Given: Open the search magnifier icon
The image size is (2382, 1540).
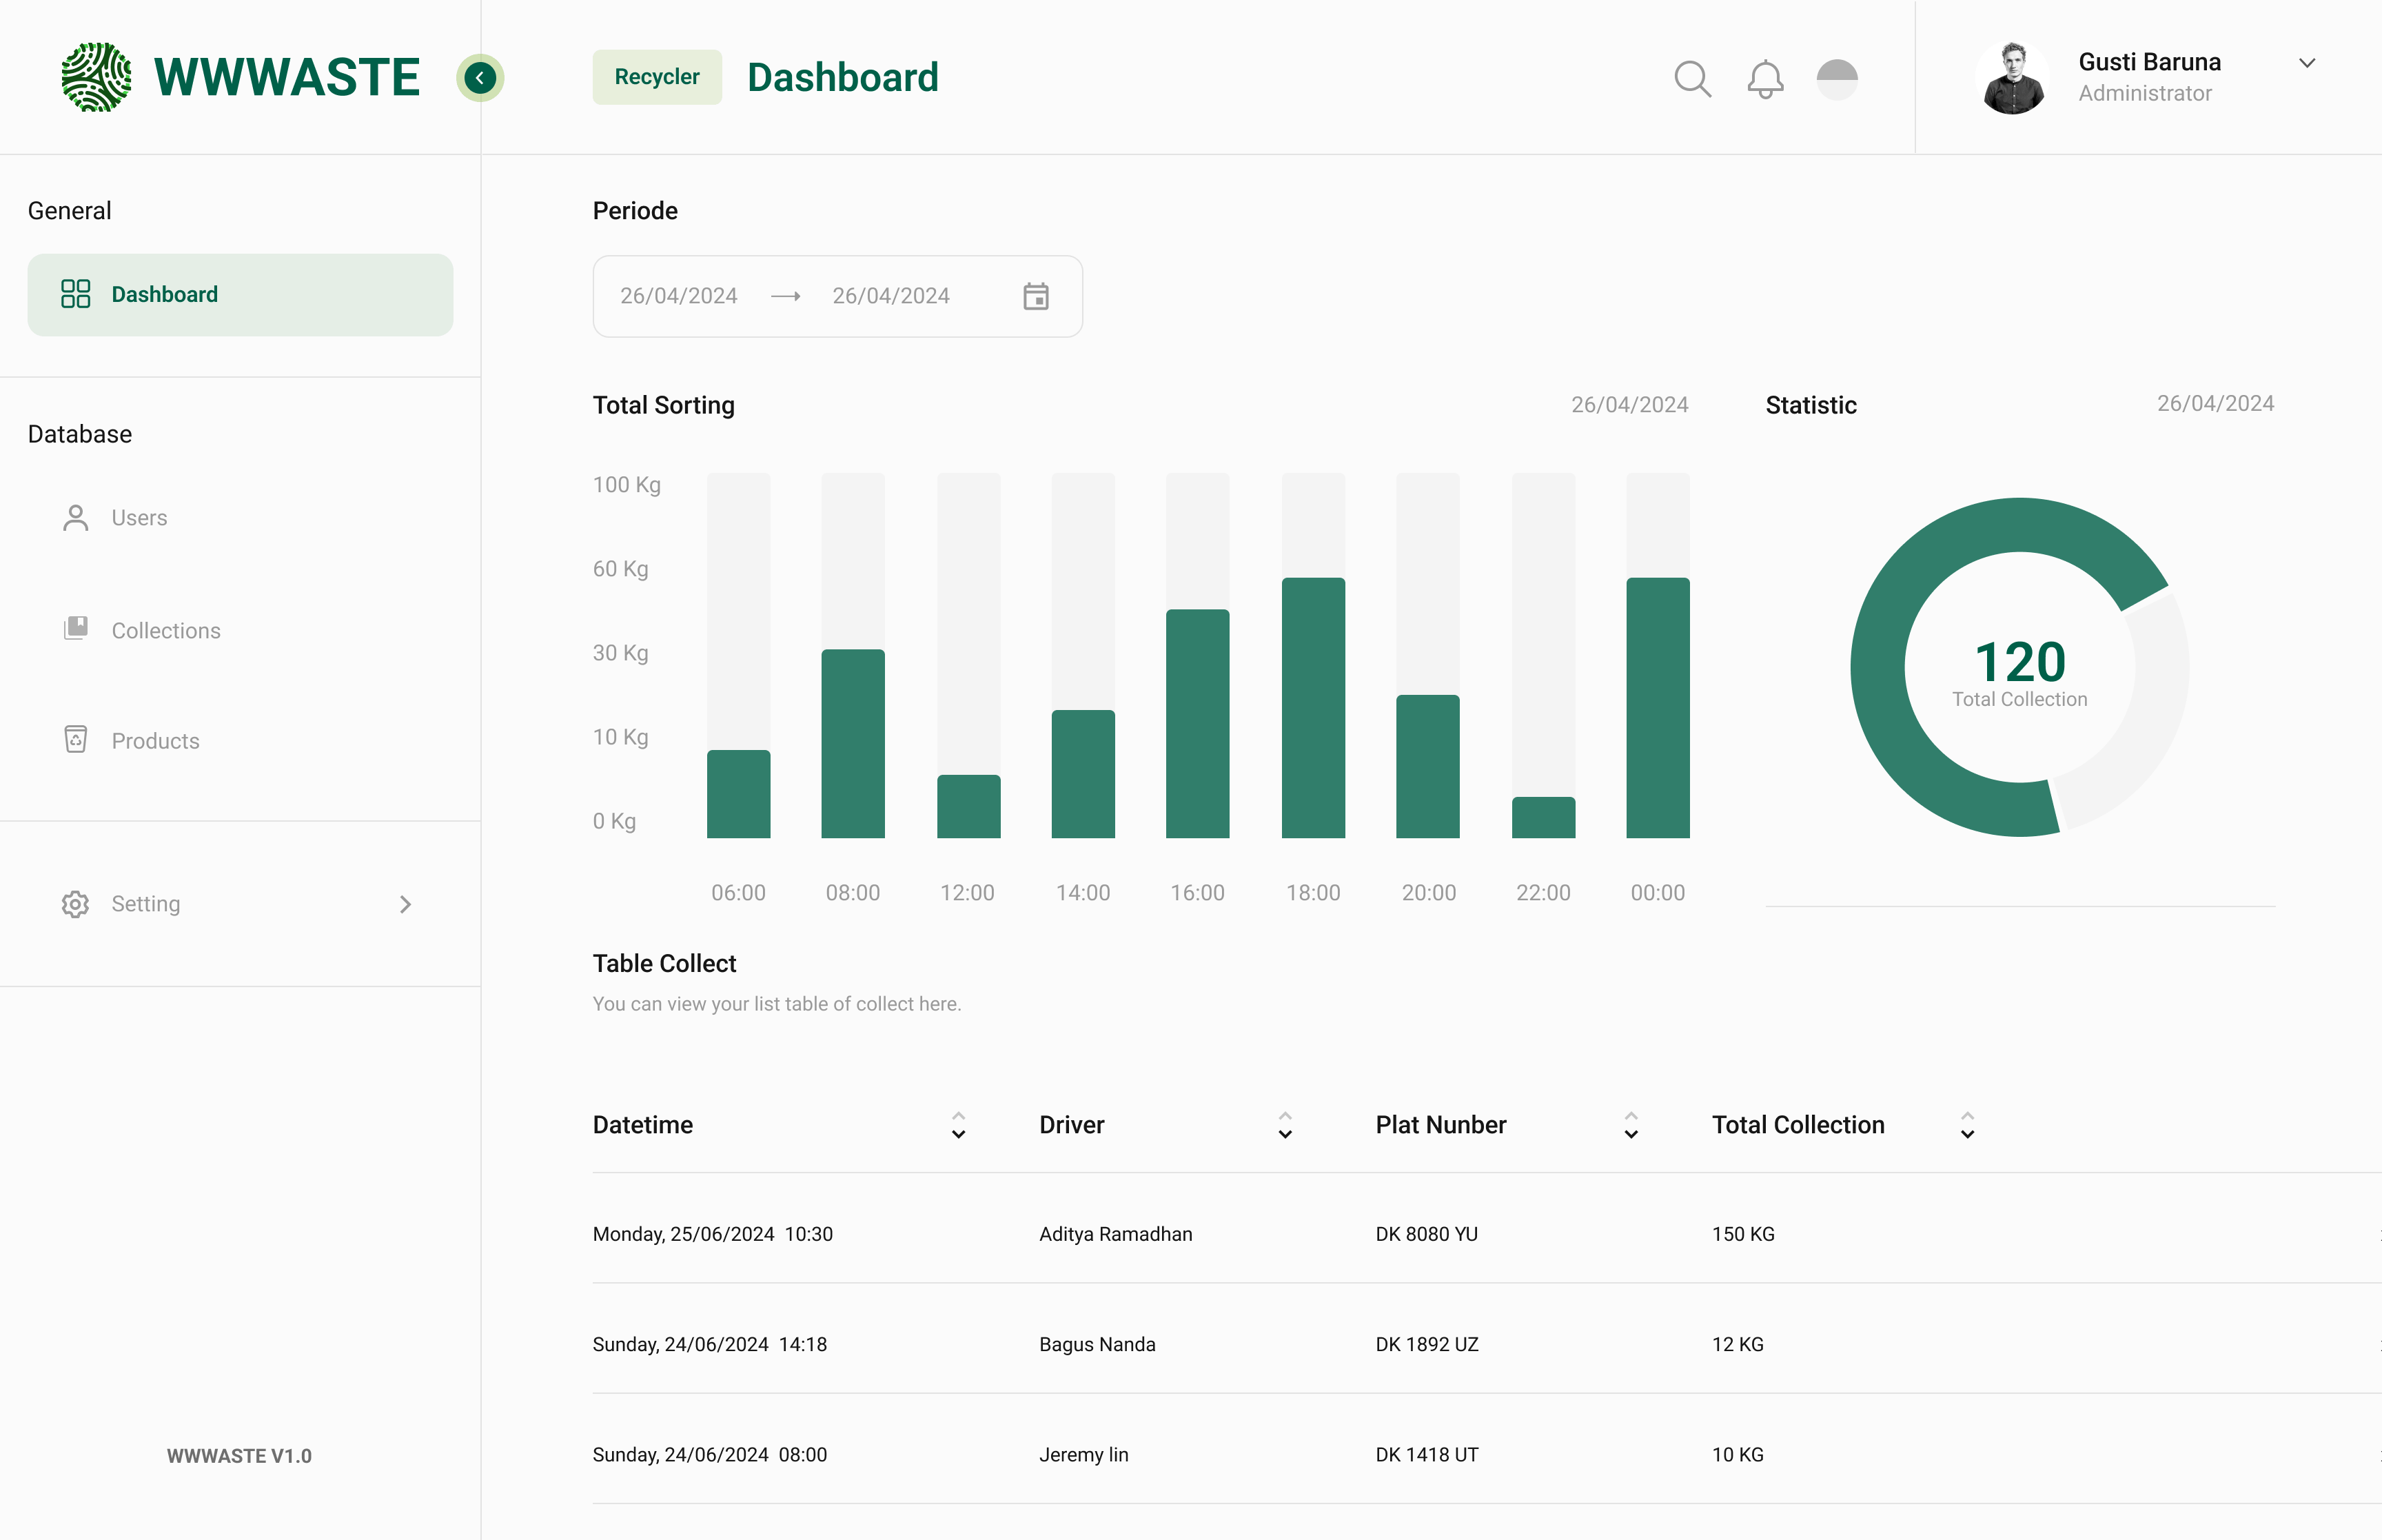Looking at the screenshot, I should tap(1692, 78).
